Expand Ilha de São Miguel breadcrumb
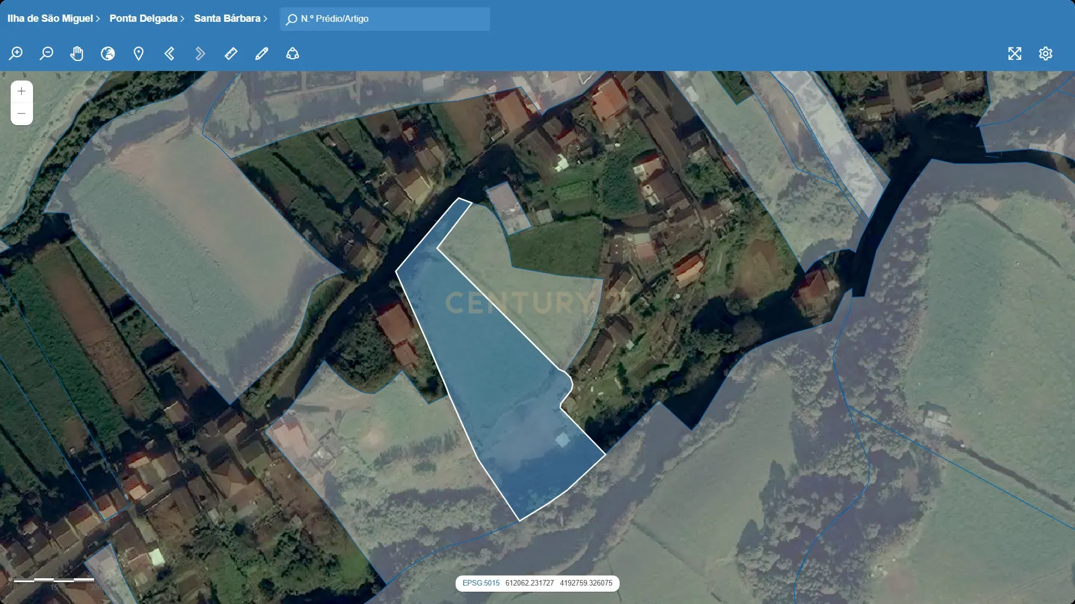This screenshot has width=1075, height=604. [x=53, y=18]
